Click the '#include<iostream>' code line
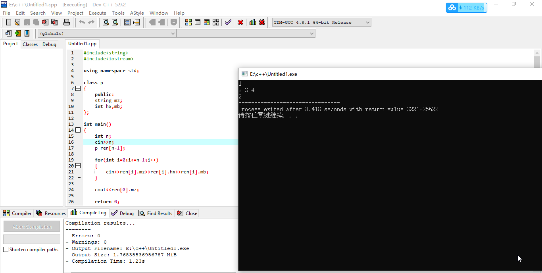The image size is (542, 273). click(109, 59)
